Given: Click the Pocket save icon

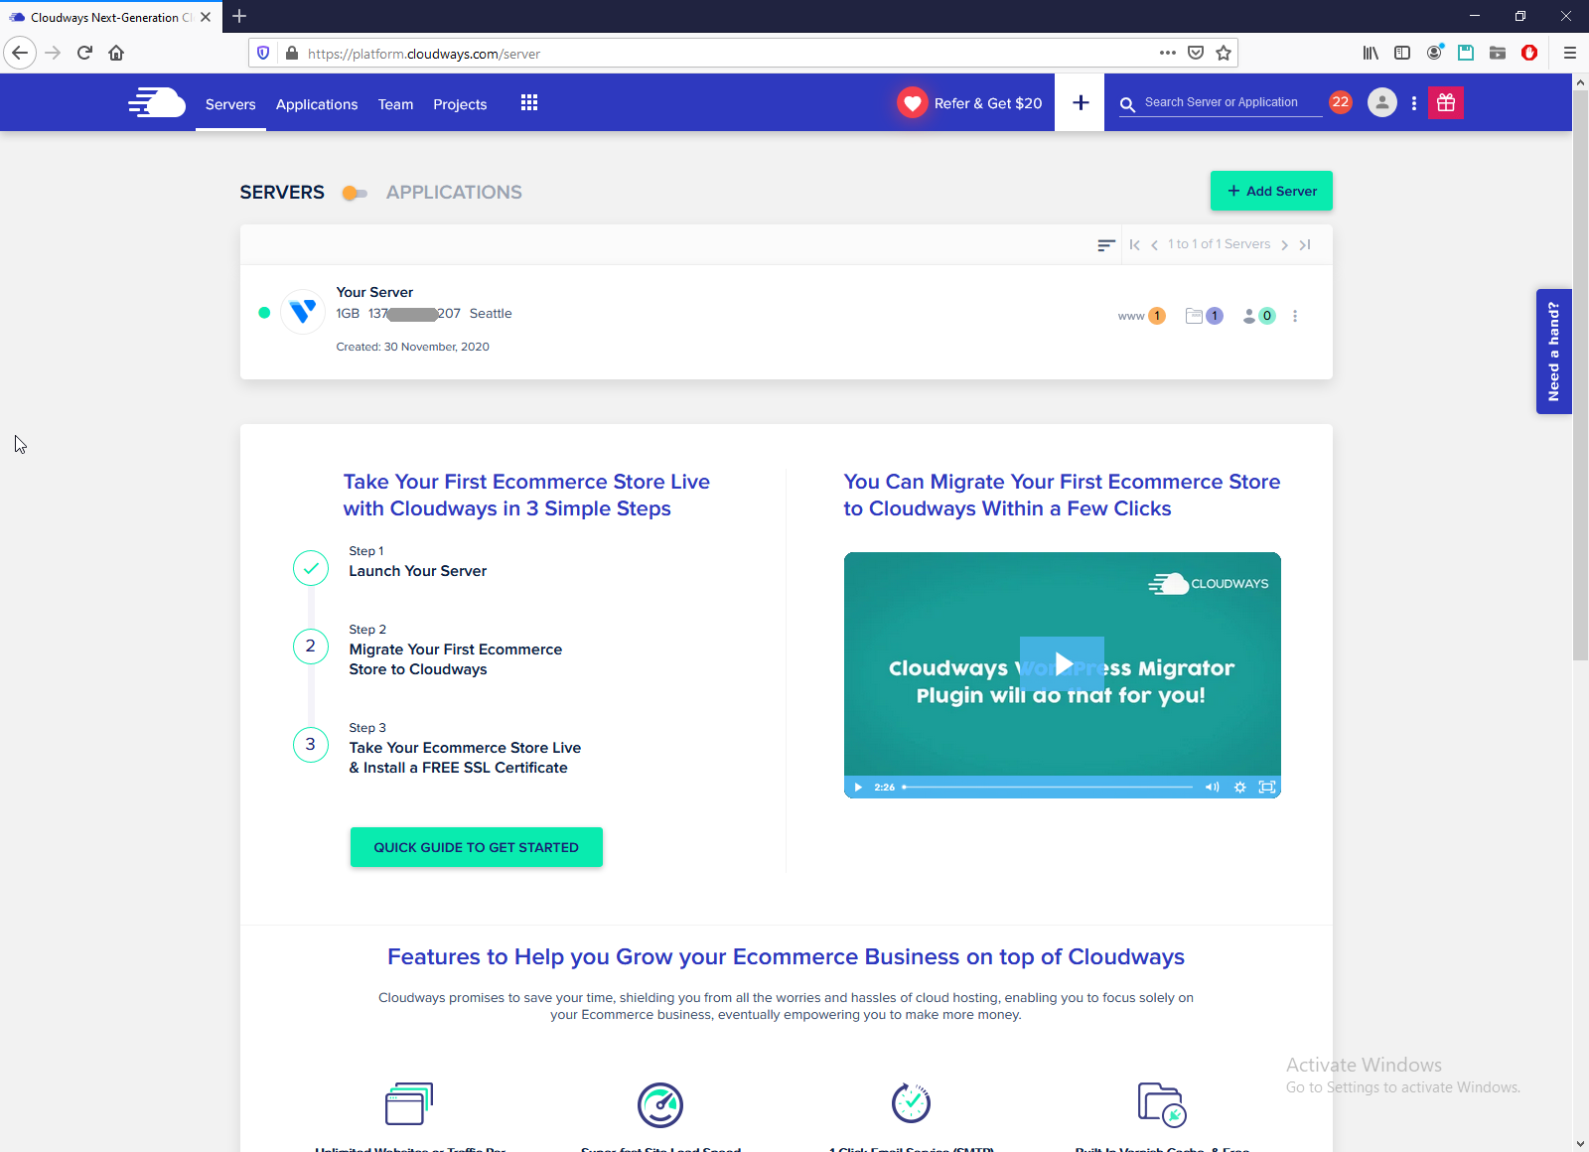Looking at the screenshot, I should coord(1196,53).
